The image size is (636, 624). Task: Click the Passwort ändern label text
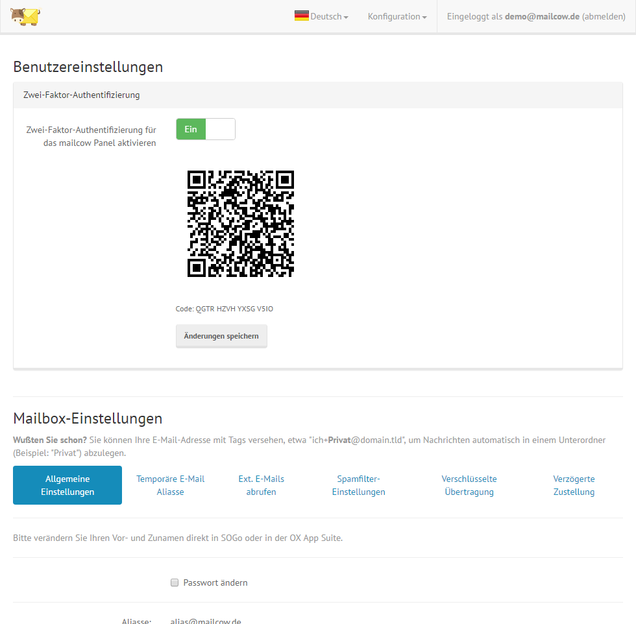[215, 582]
